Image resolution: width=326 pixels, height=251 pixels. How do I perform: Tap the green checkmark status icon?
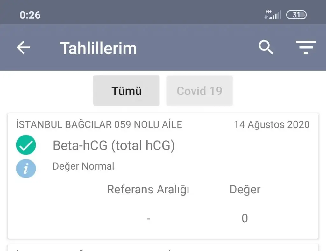[26, 145]
